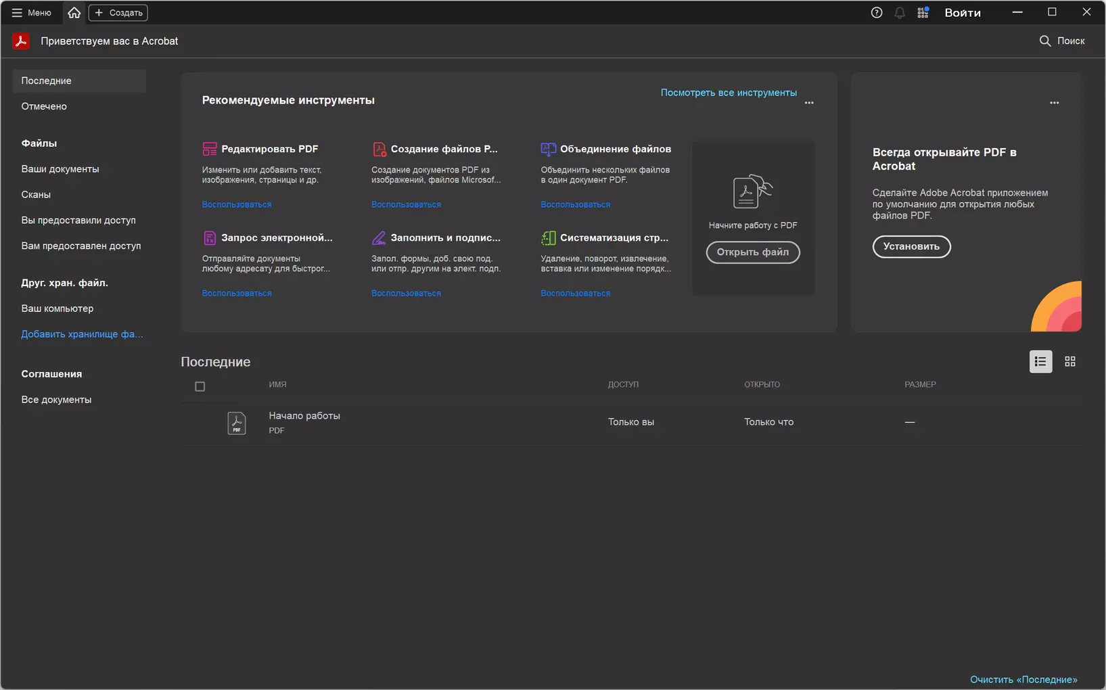Image resolution: width=1106 pixels, height=690 pixels.
Task: Click the Объединение файлов tool icon
Action: pos(548,149)
